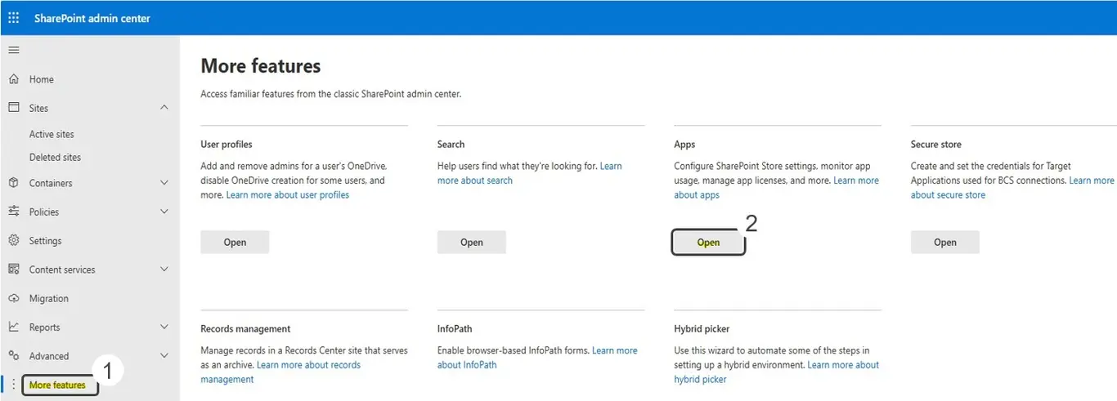Collapse the navigation with hamburger icon
Screen dimensions: 1117x401
coord(13,51)
